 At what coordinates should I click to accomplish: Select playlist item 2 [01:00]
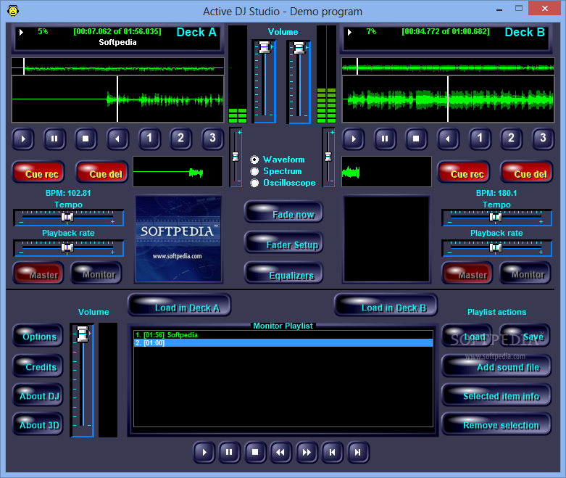click(283, 343)
